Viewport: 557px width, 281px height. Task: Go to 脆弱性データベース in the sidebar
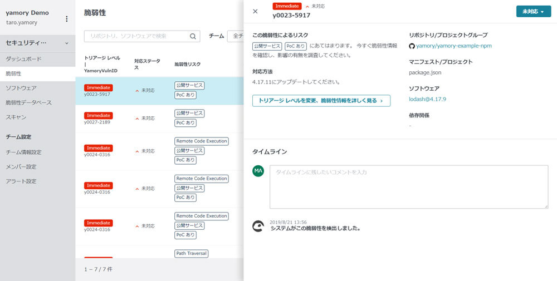(x=28, y=102)
